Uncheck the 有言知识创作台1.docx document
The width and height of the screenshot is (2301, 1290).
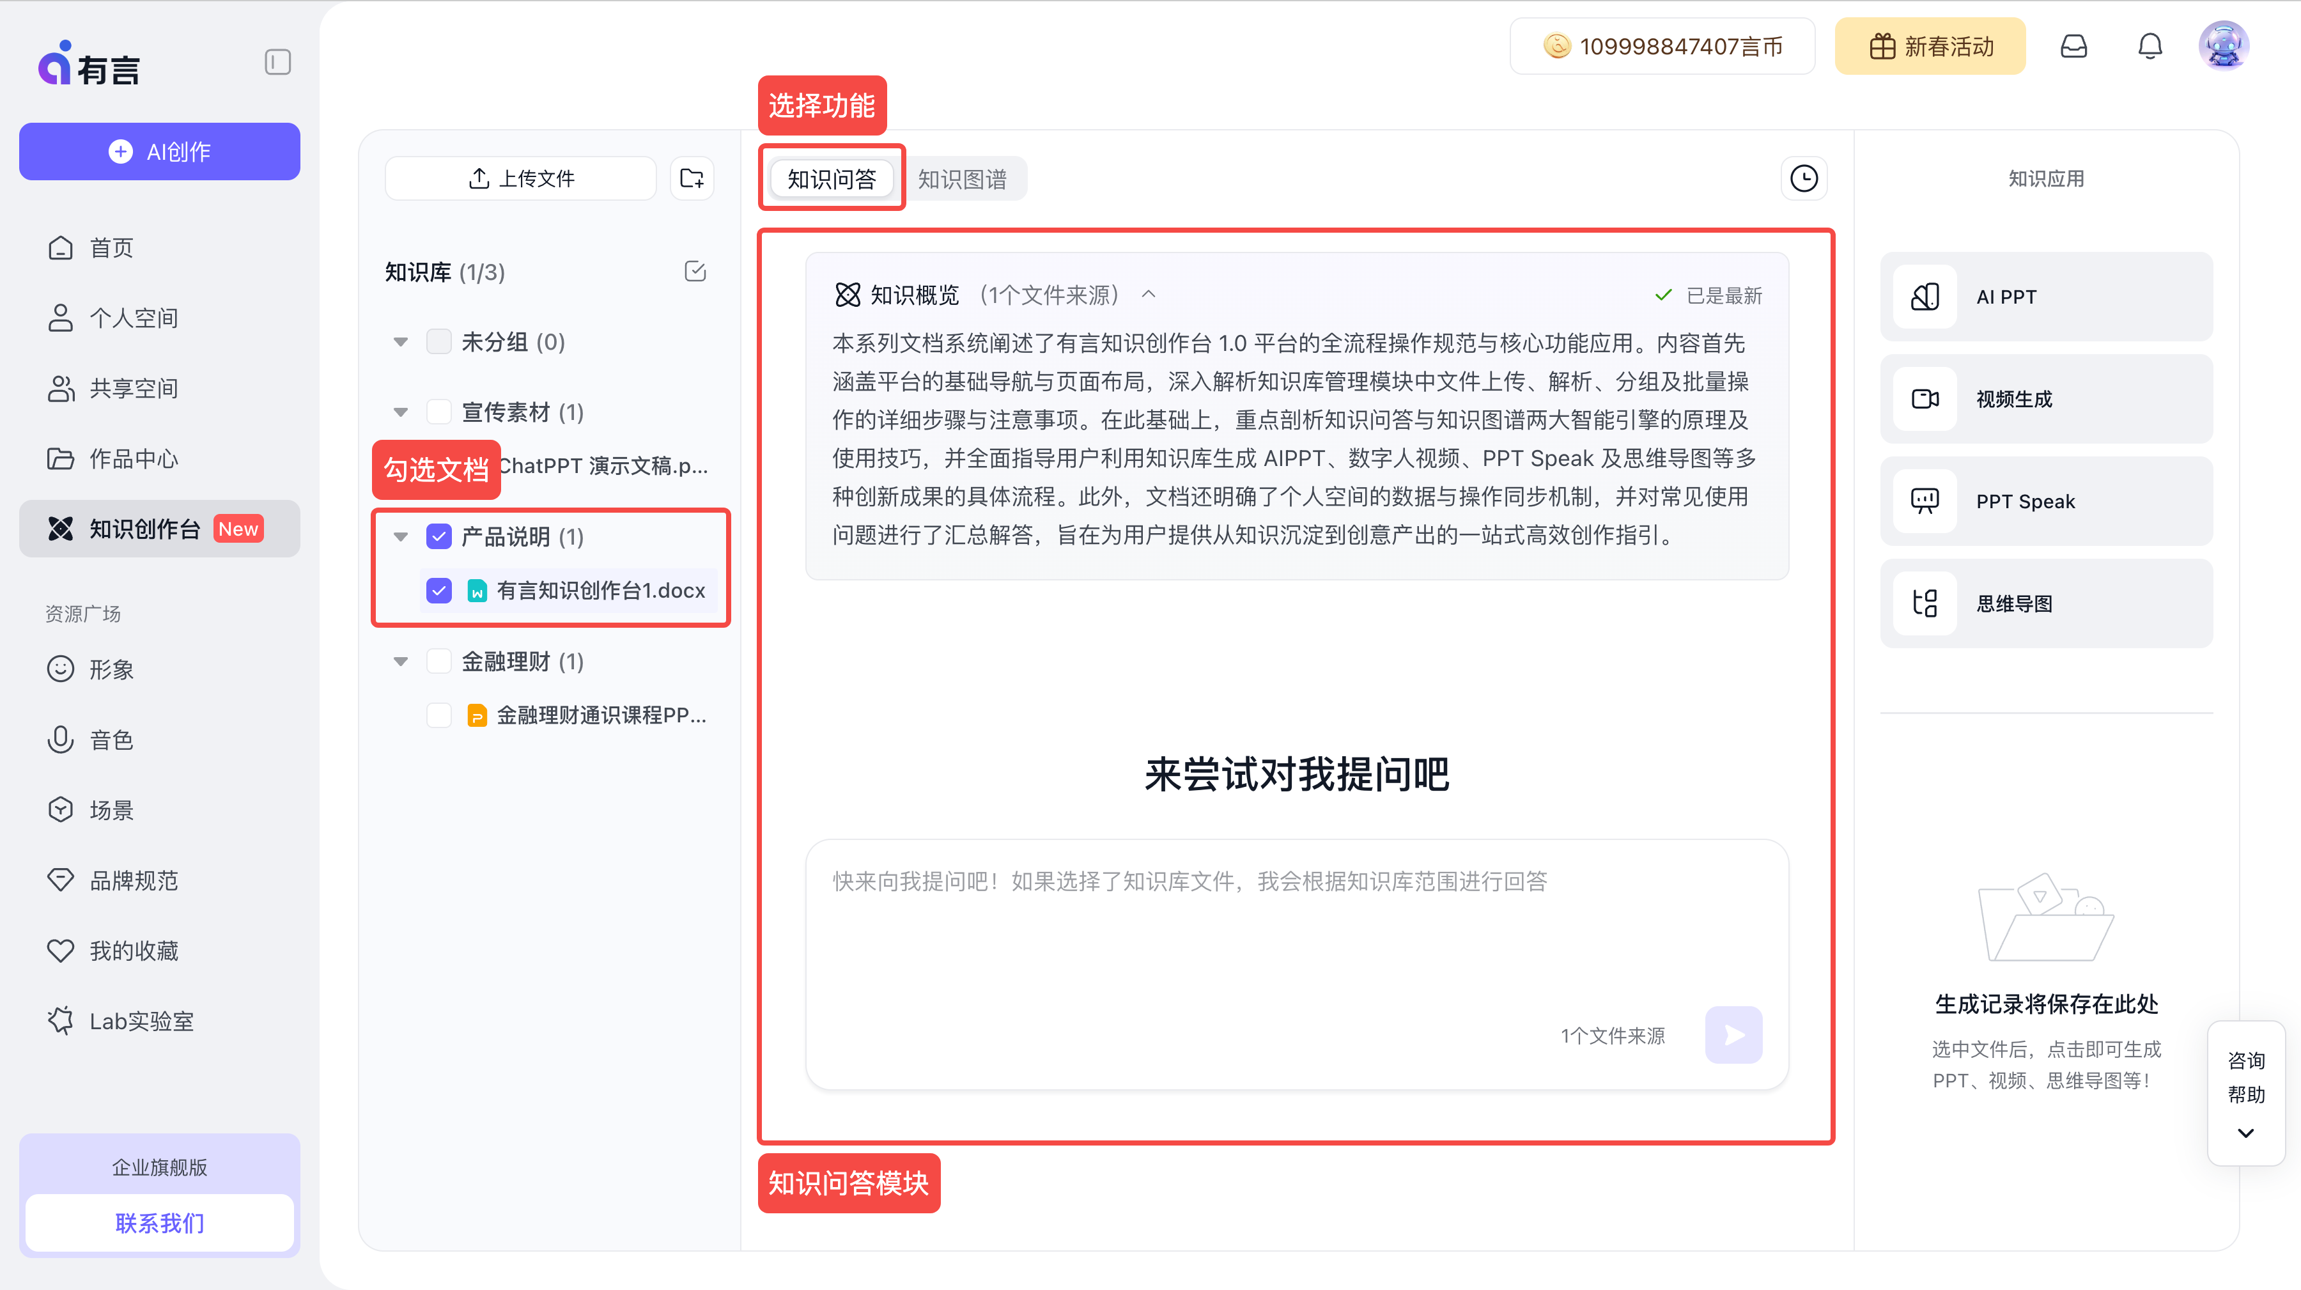(x=438, y=589)
